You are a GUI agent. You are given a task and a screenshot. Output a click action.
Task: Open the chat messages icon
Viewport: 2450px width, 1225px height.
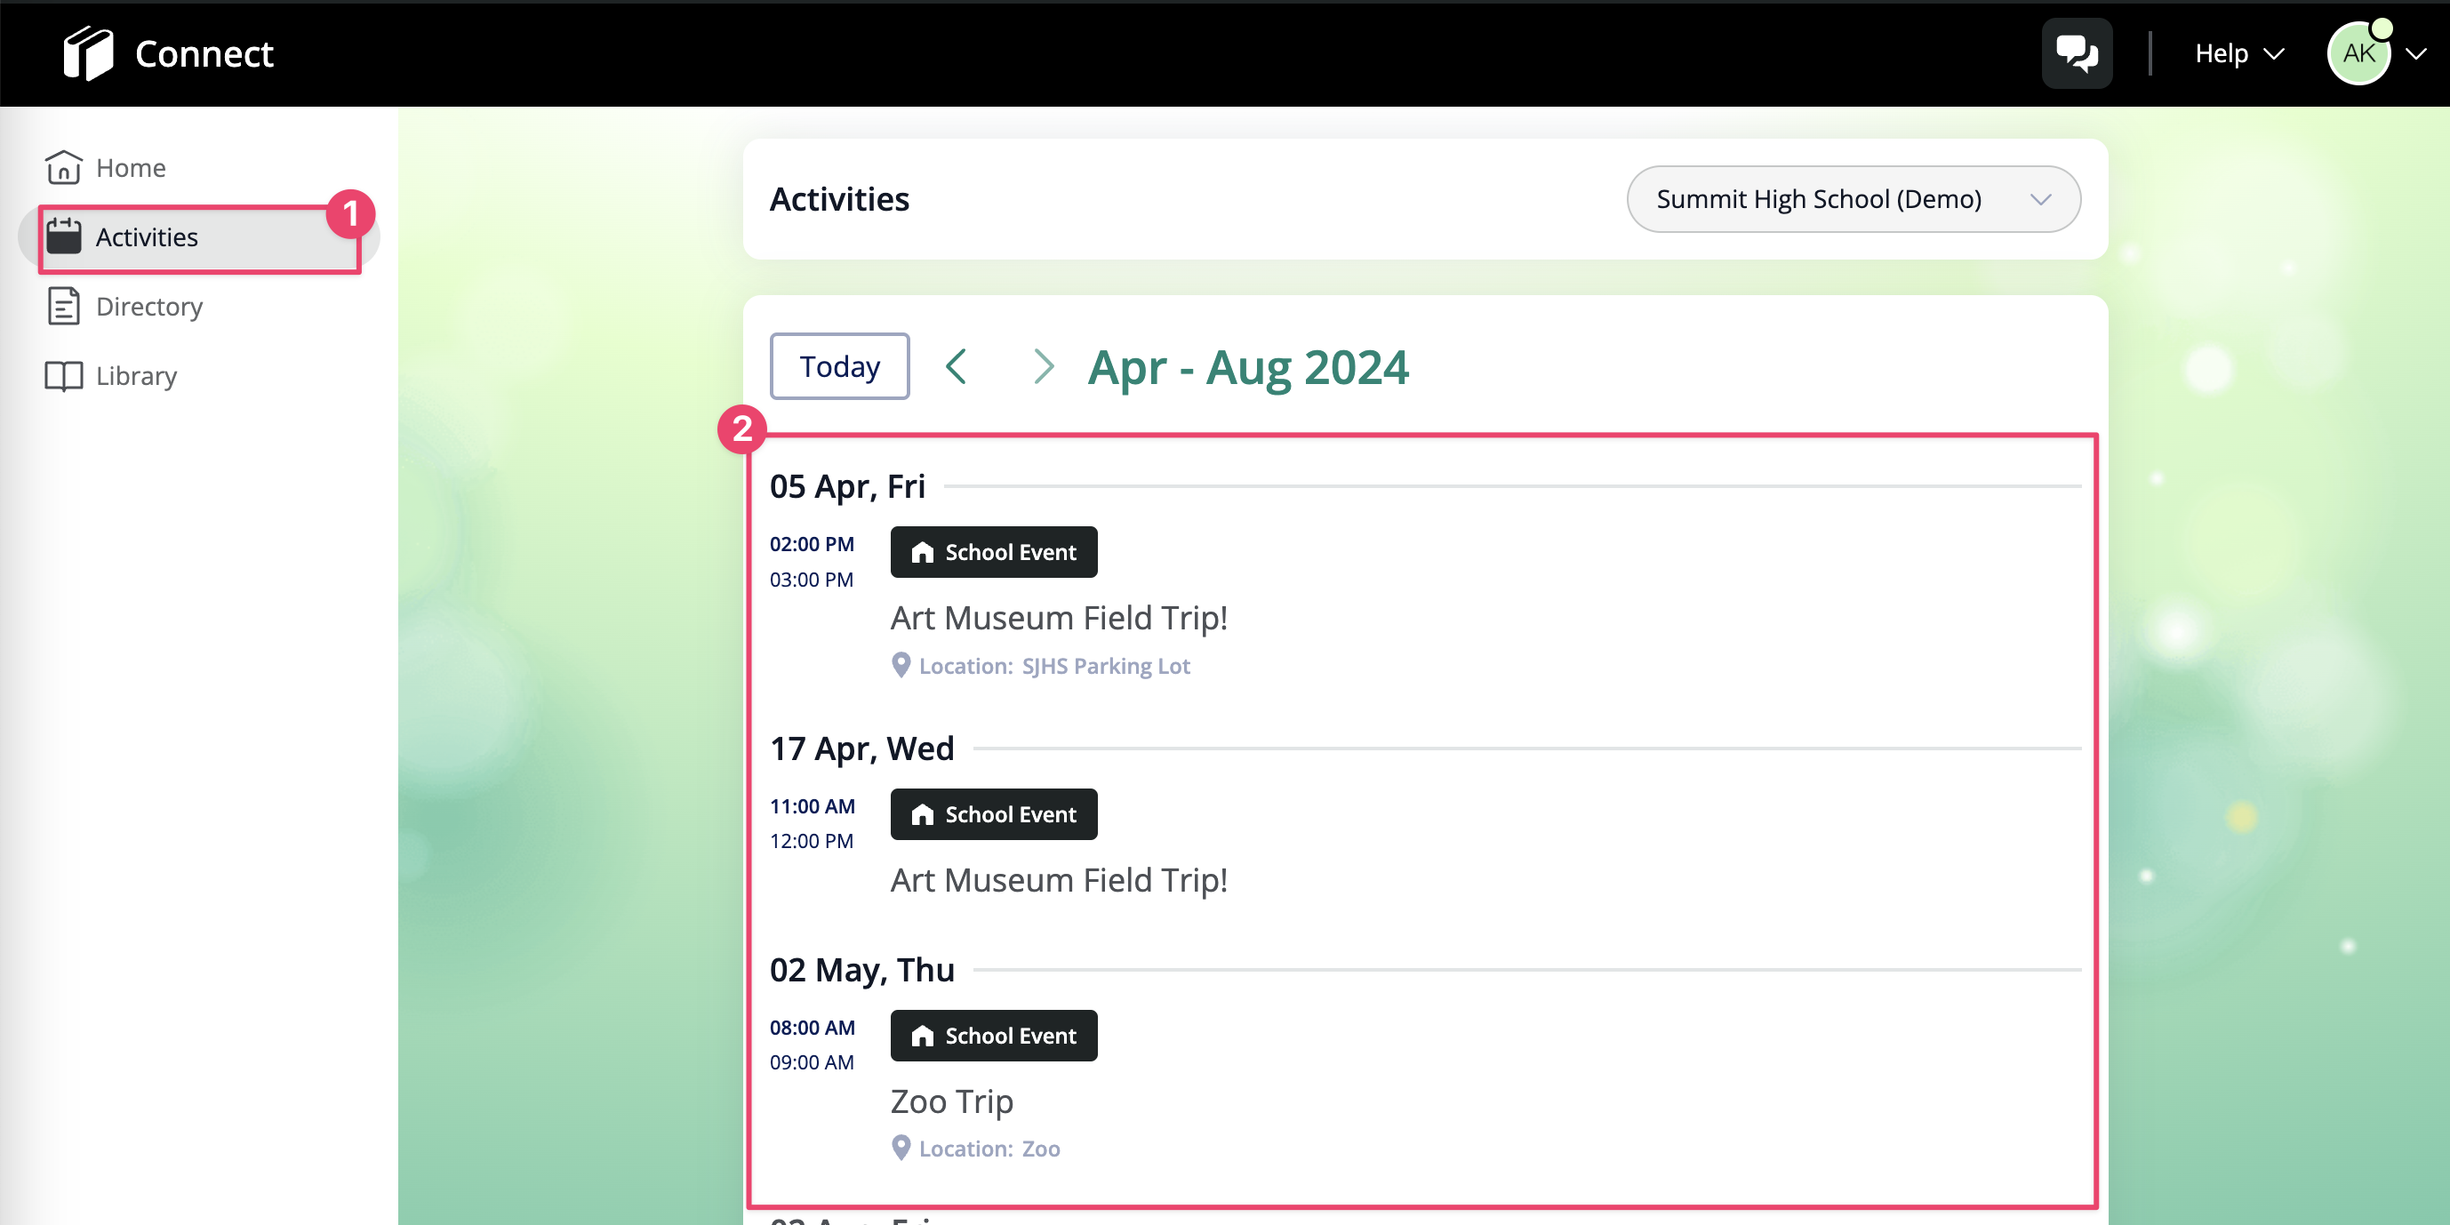click(2077, 53)
